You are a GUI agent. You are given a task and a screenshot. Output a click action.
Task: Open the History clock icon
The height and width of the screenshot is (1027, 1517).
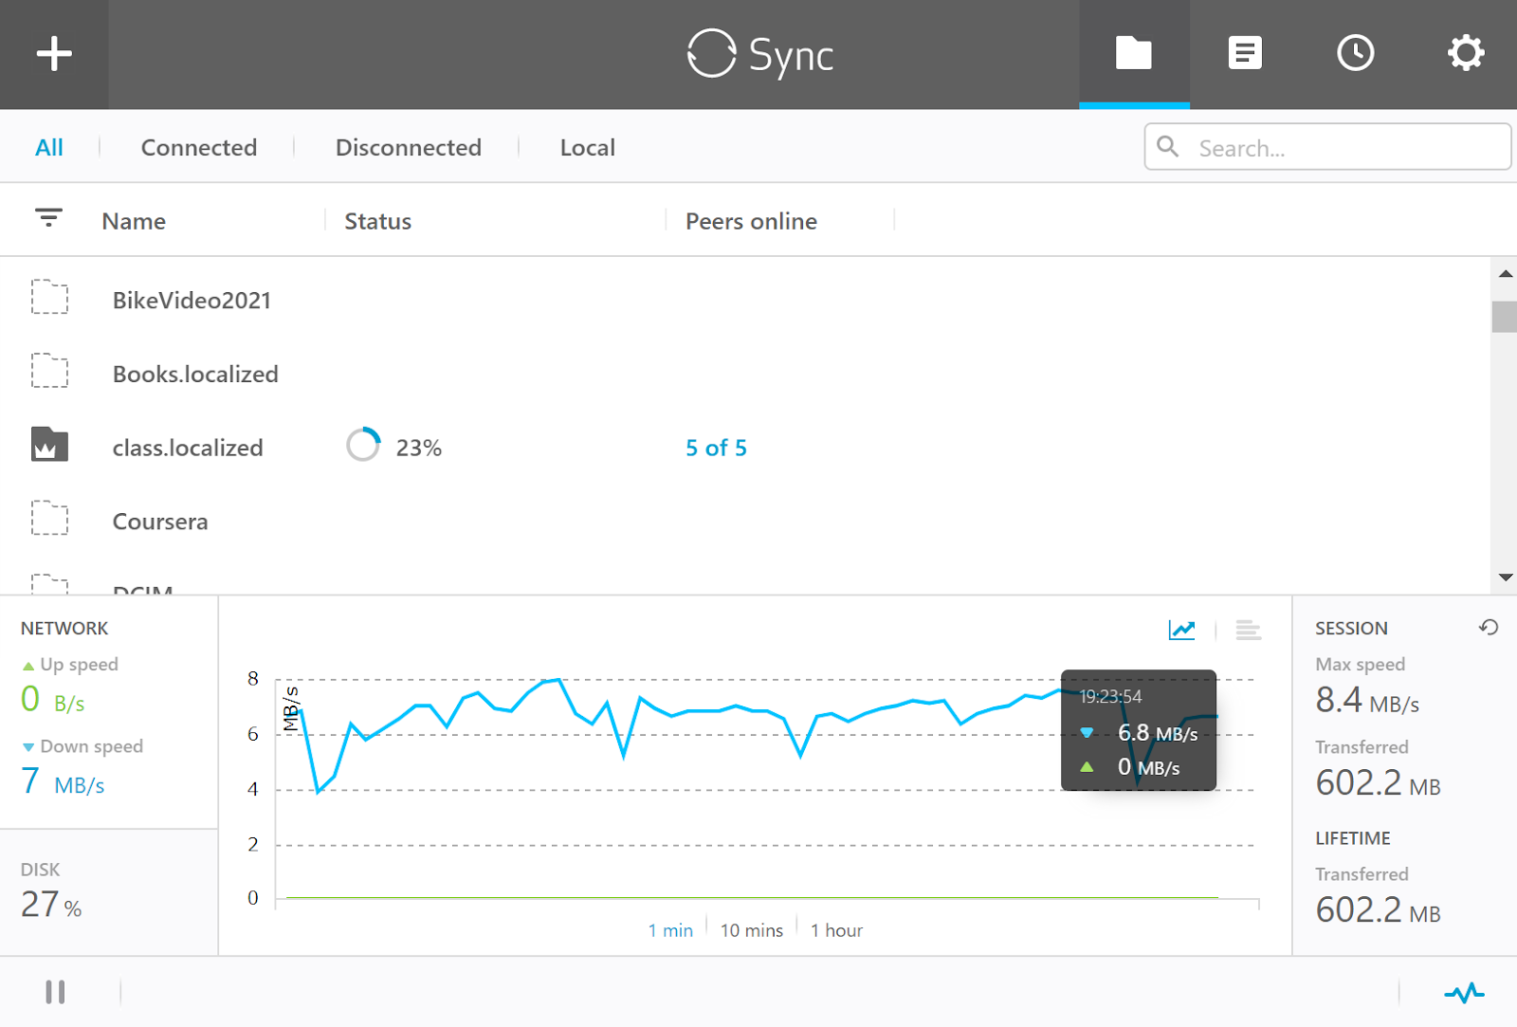pyautogui.click(x=1356, y=53)
